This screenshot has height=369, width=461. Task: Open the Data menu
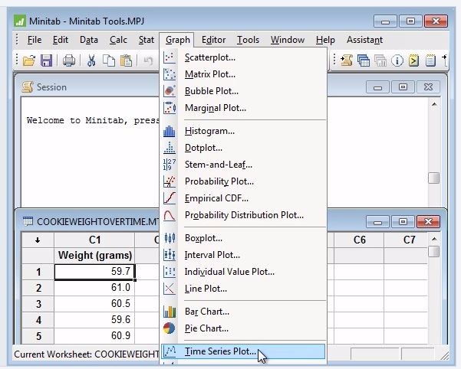(x=89, y=40)
